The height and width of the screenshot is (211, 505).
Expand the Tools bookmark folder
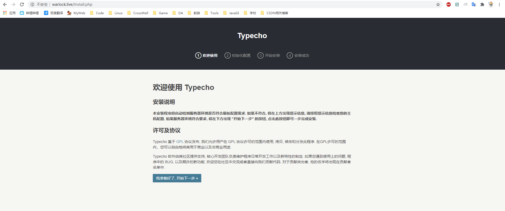[x=212, y=13]
